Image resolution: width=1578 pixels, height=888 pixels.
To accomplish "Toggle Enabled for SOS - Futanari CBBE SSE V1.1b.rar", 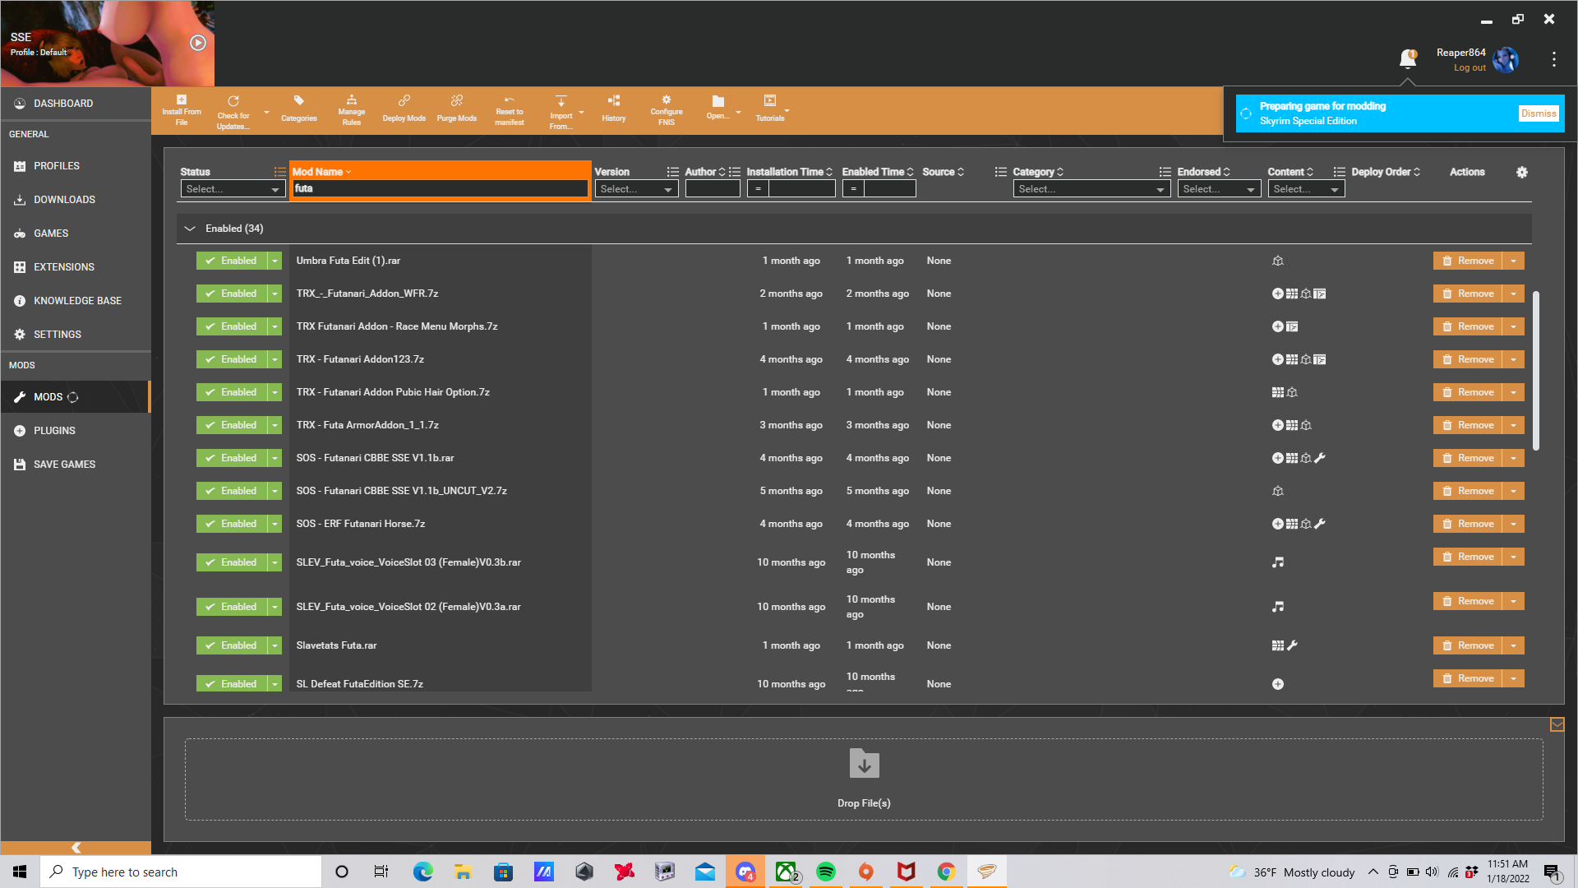I will tap(232, 458).
